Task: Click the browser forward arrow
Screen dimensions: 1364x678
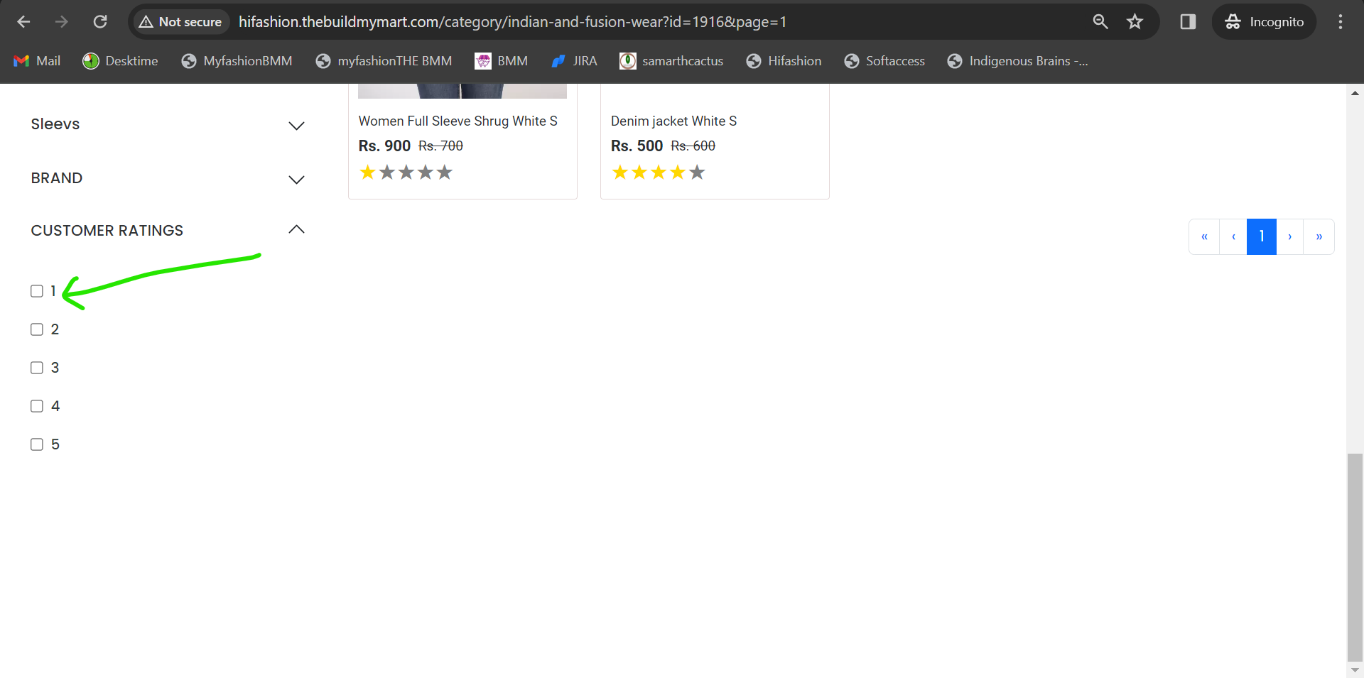Action: click(62, 22)
